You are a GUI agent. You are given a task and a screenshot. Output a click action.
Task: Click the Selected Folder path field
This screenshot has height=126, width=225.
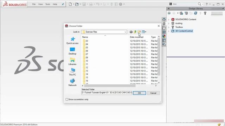[107, 93]
